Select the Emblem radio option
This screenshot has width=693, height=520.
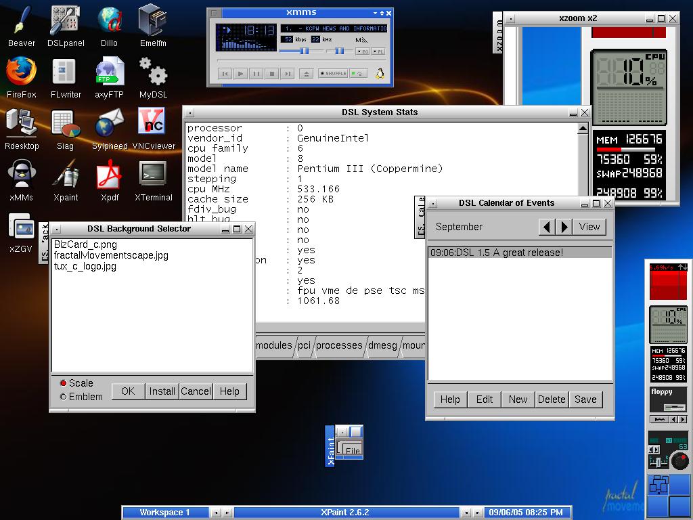[81, 397]
